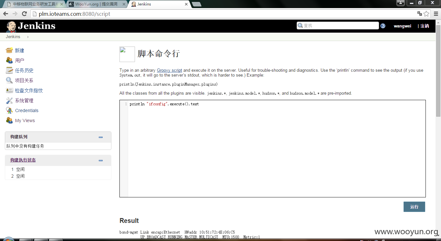Click the search help question mark icon
This screenshot has width=441, height=241.
(x=383, y=26)
